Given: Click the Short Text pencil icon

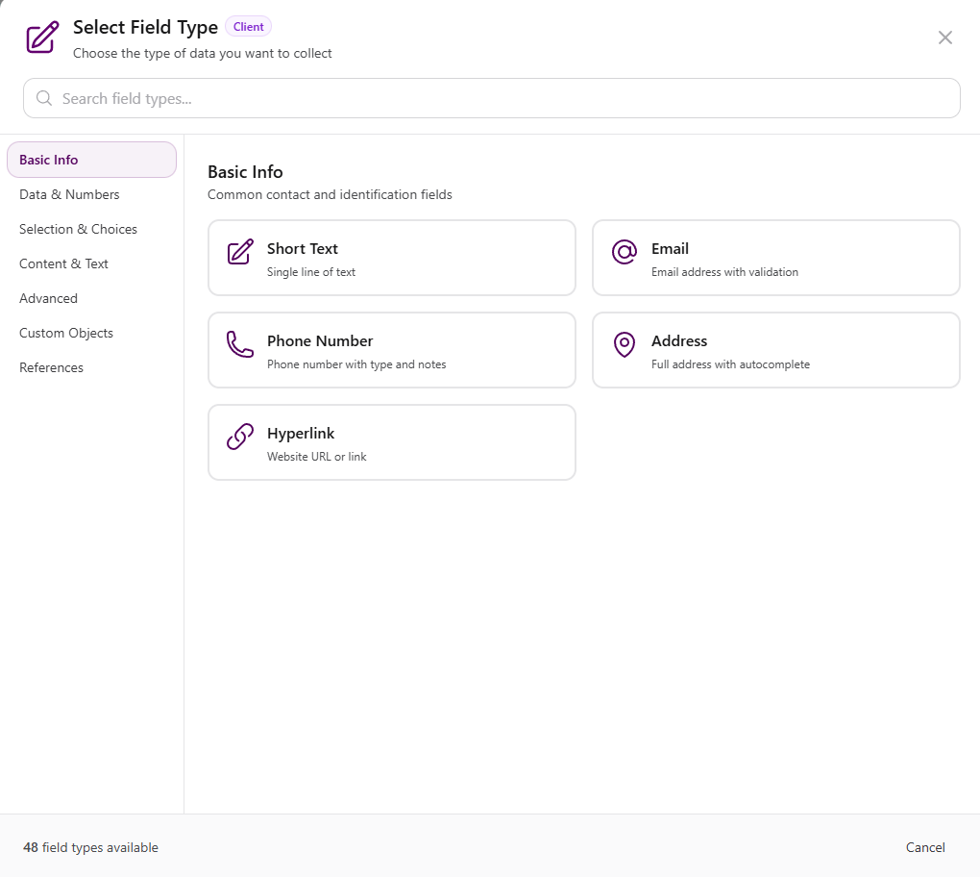Looking at the screenshot, I should coord(240,252).
